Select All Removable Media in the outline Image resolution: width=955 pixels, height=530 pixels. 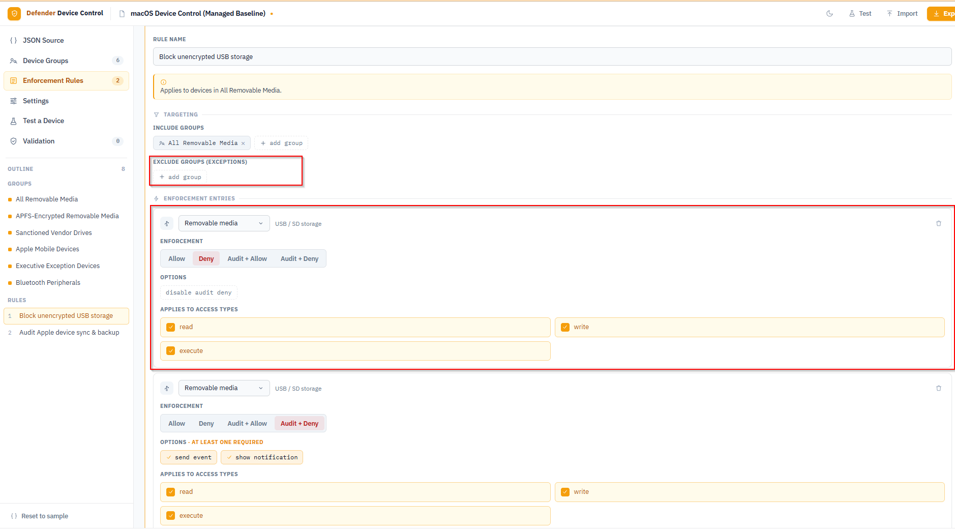pos(67,199)
